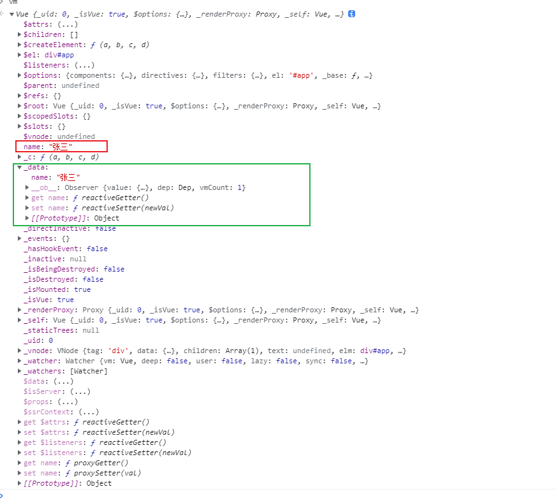The width and height of the screenshot is (556, 501).
Task: Expand the $el div#app node
Action: 20,55
